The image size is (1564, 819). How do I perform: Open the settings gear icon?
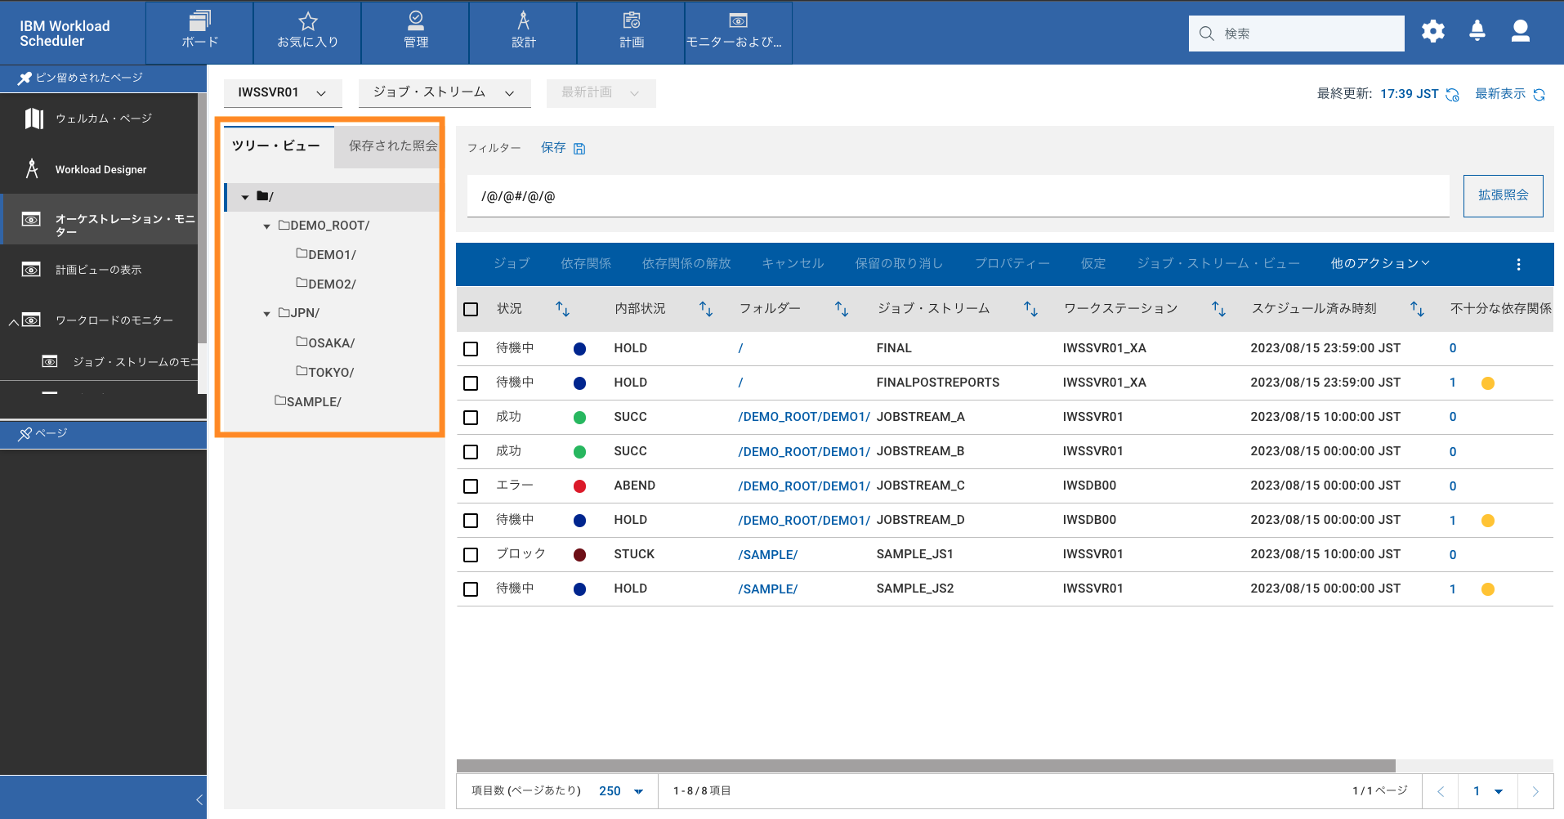[x=1433, y=32]
